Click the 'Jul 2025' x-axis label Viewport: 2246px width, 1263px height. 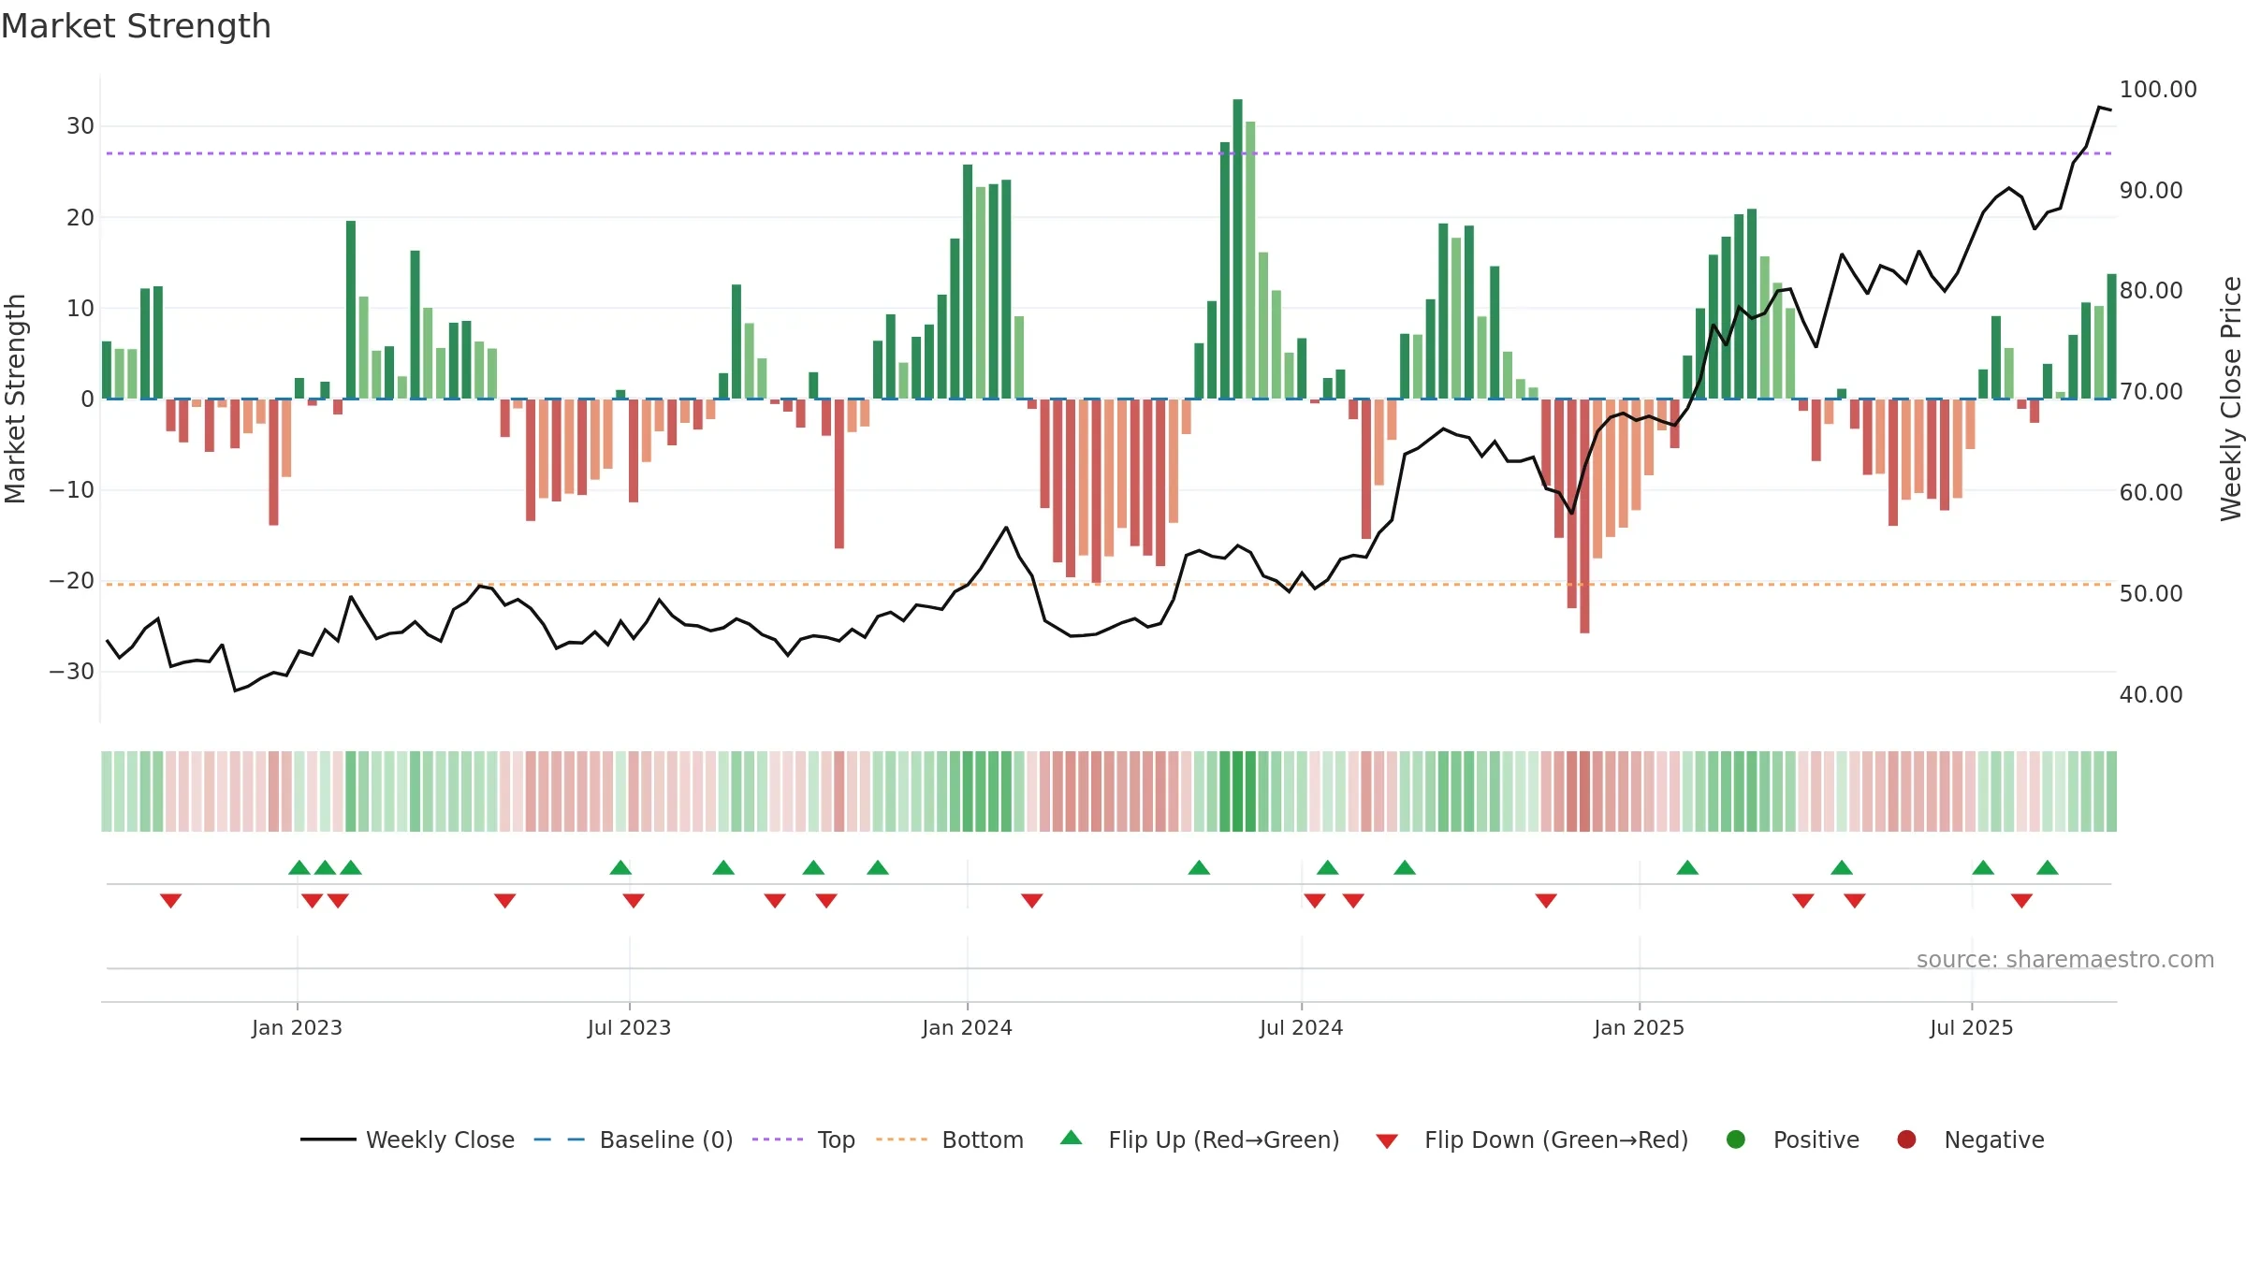click(x=1971, y=1027)
